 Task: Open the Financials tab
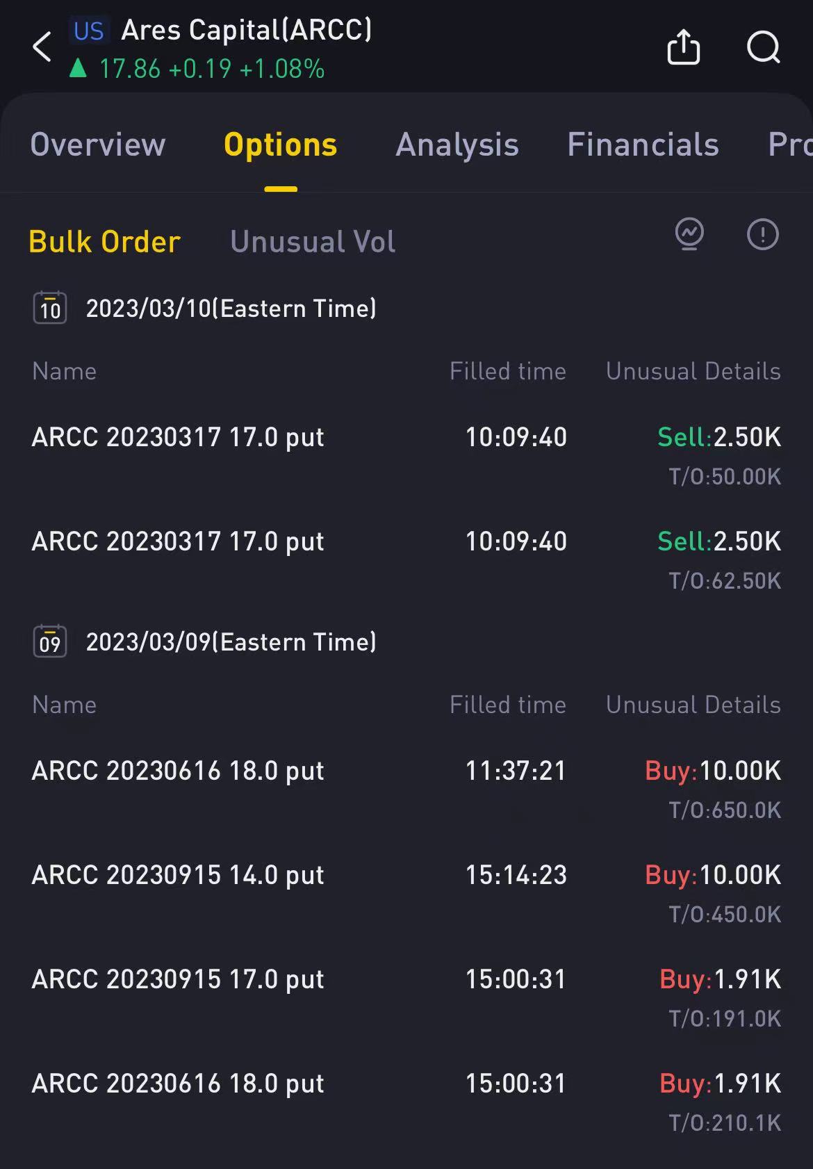[x=643, y=145]
